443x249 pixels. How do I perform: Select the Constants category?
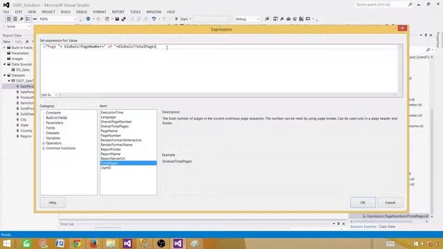click(53, 113)
